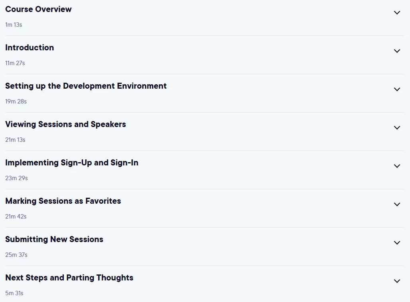Expand Next Steps and Parting Thoughts chevron
Viewport: 410px width, 302px height.
[397, 281]
